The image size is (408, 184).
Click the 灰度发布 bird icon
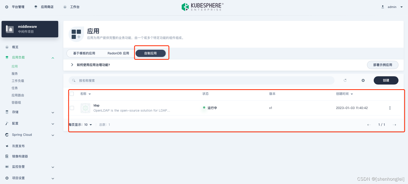tap(7, 146)
